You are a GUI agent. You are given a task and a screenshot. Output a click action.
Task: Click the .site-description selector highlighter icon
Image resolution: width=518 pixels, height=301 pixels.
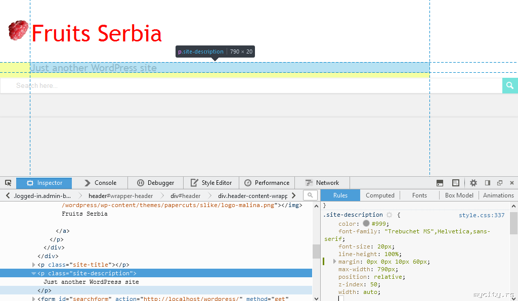[x=389, y=215]
